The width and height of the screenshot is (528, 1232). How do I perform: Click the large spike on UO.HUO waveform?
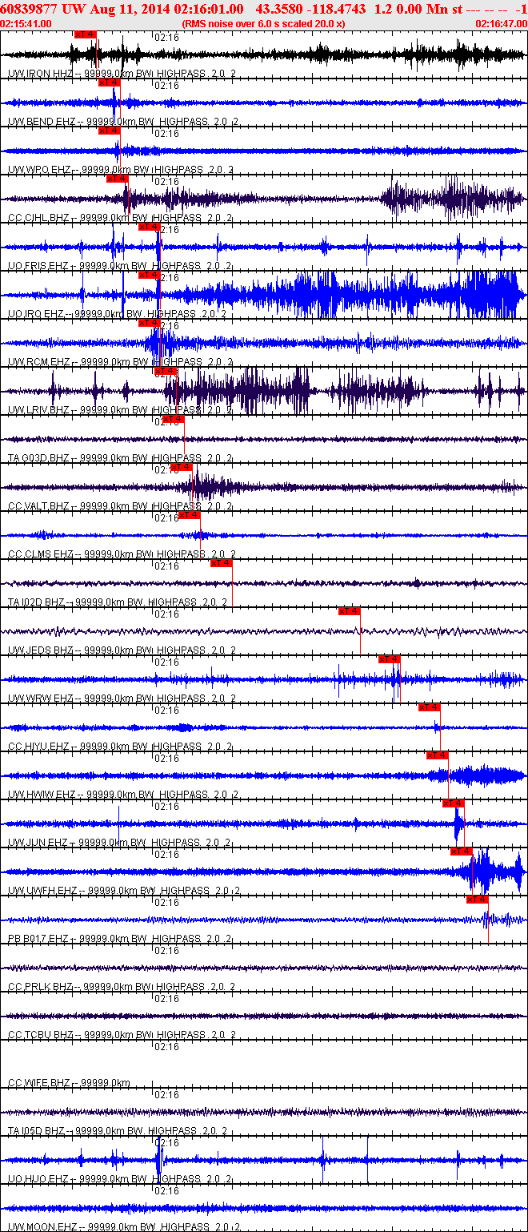158,1160
